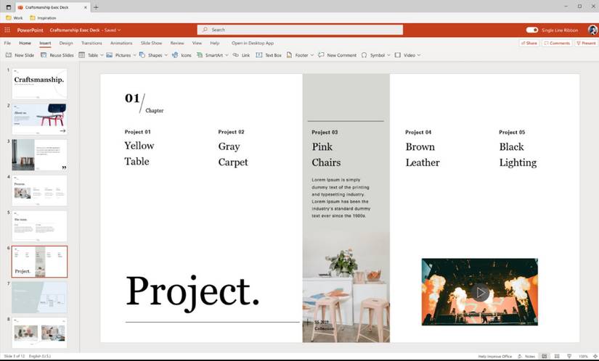The width and height of the screenshot is (599, 361).
Task: Open new browser tab with plus
Action: click(x=96, y=7)
